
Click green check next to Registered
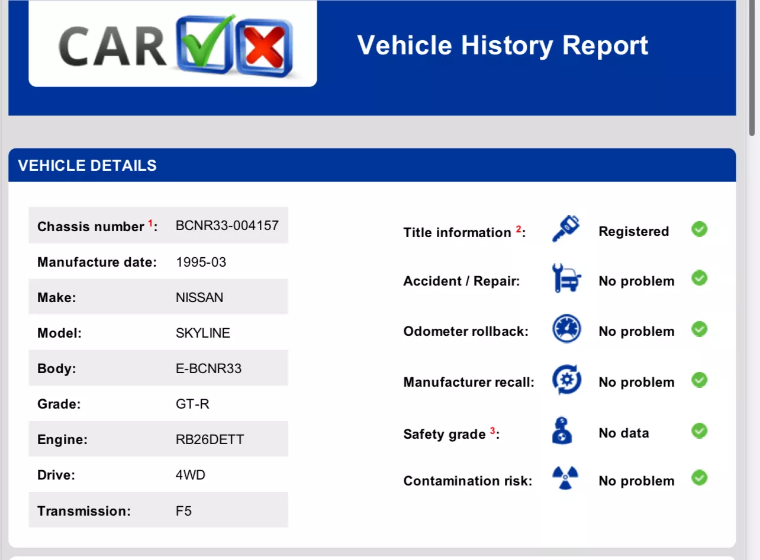(699, 229)
